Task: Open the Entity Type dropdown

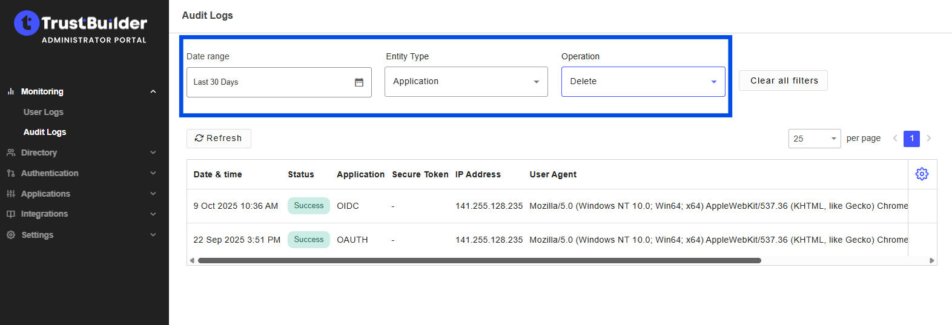Action: tap(466, 82)
